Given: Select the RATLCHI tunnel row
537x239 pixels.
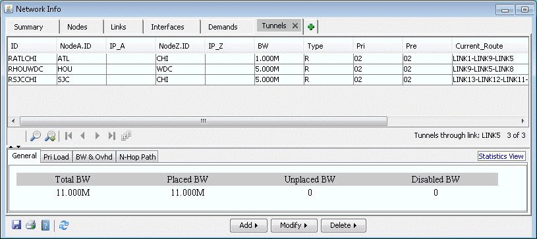Looking at the screenshot, I should (x=268, y=58).
